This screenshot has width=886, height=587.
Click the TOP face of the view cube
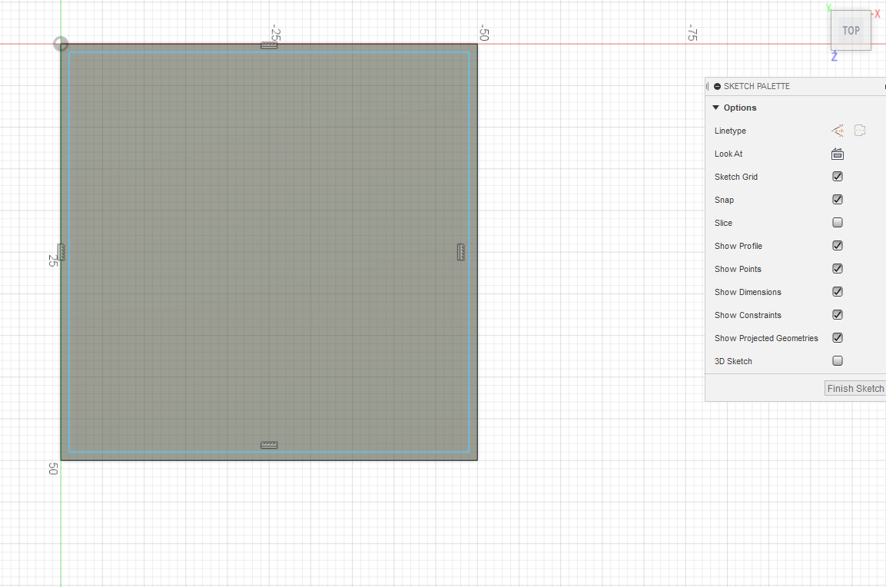coord(851,31)
